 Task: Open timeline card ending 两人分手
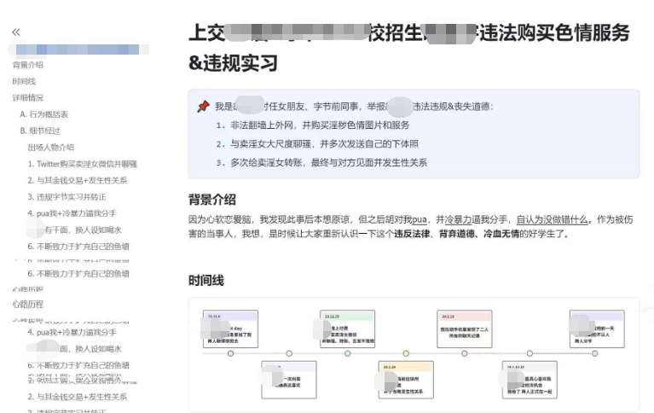[597, 329]
